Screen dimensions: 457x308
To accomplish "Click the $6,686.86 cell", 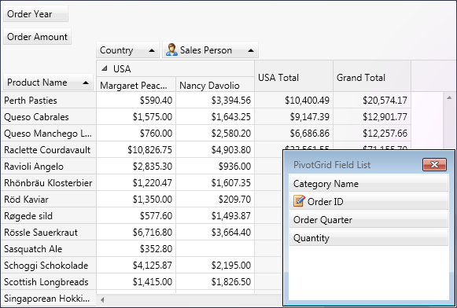I will coord(294,134).
